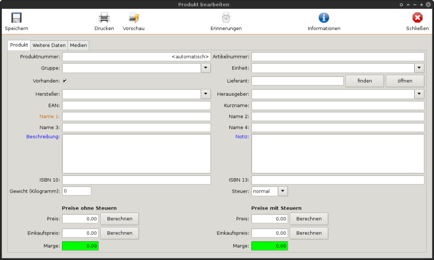The image size is (434, 260).
Task: Click Berechnen beside Preis without taxes
Action: 120,219
